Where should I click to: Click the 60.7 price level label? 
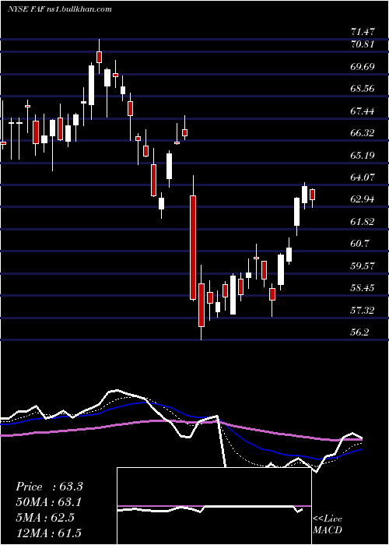point(359,244)
